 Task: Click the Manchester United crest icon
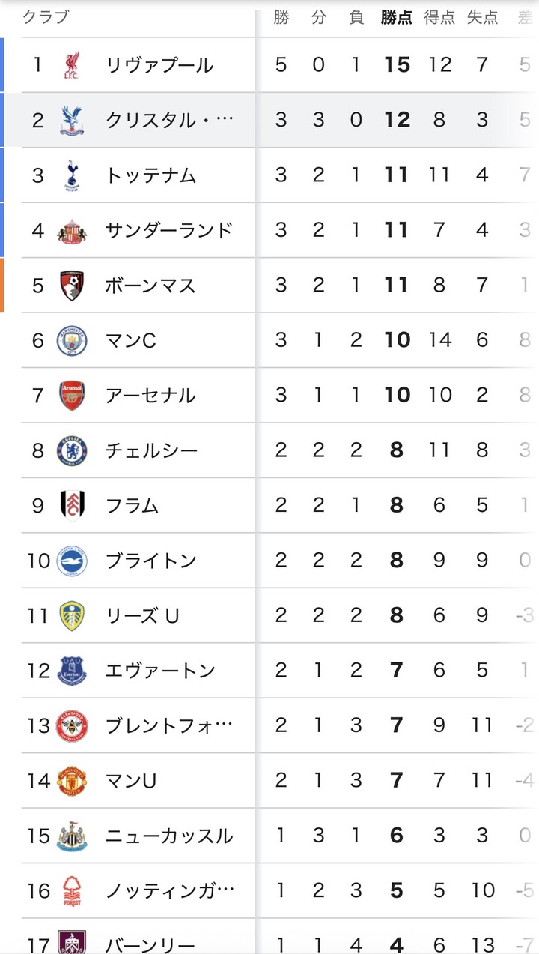pyautogui.click(x=72, y=781)
